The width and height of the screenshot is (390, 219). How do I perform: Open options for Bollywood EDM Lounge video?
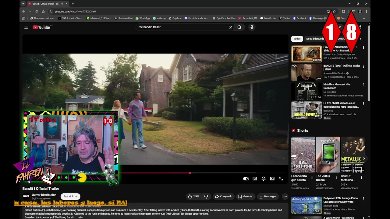coord(363,199)
